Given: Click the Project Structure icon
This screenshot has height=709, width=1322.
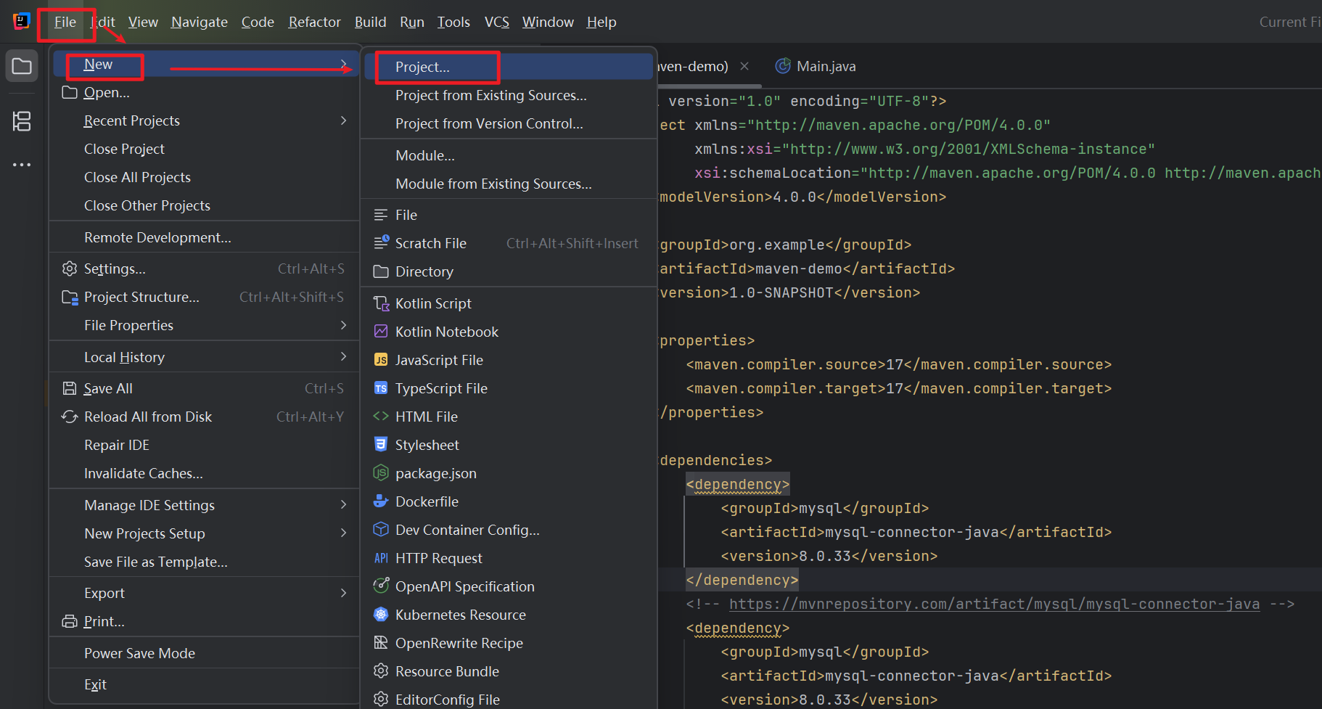Looking at the screenshot, I should click(x=70, y=297).
